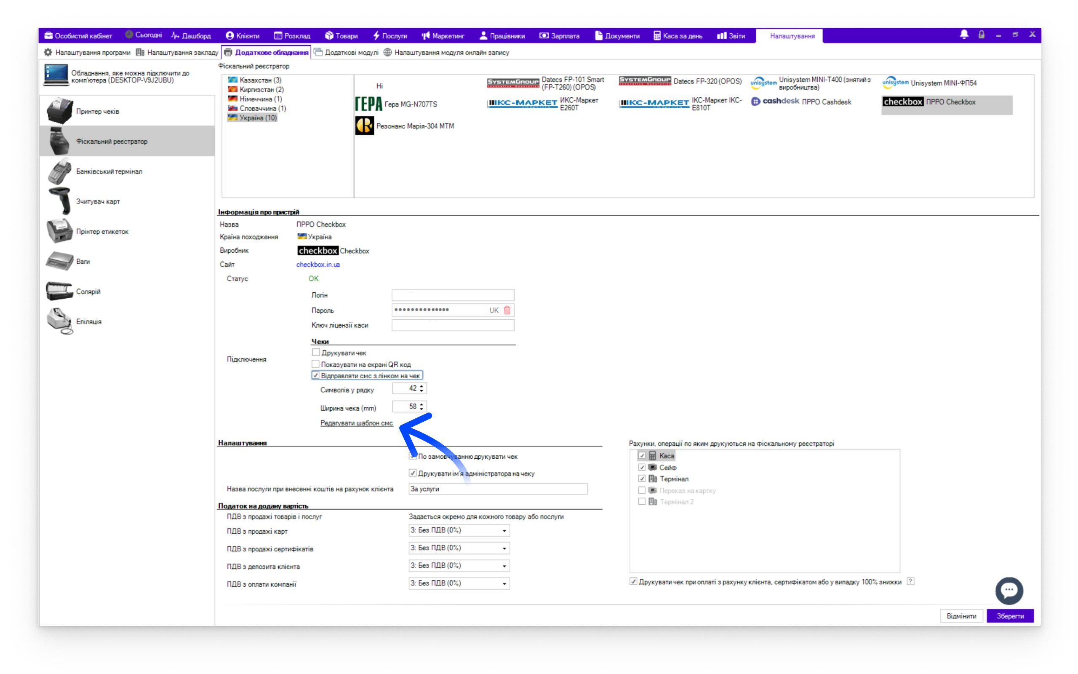Adjust the Ширина чека stepper

422,407
